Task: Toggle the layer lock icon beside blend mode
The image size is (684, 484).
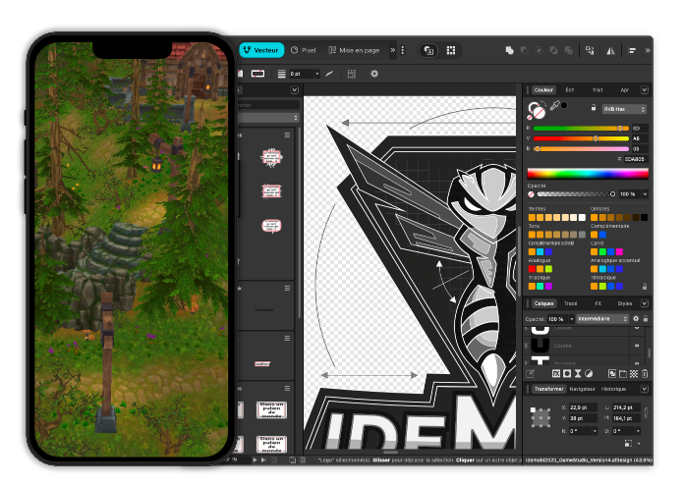Action: (646, 319)
